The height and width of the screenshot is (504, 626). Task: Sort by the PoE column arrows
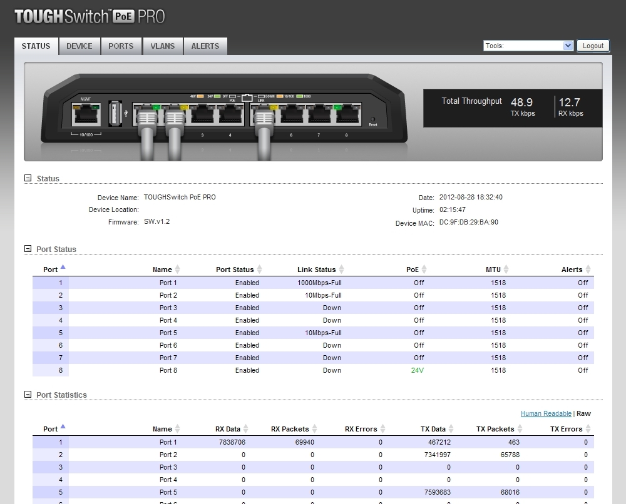(424, 270)
